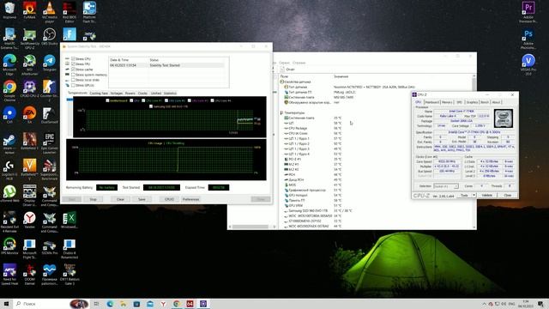The height and width of the screenshot is (309, 549).
Task: Click the Clear button in stability test
Action: coord(120,199)
